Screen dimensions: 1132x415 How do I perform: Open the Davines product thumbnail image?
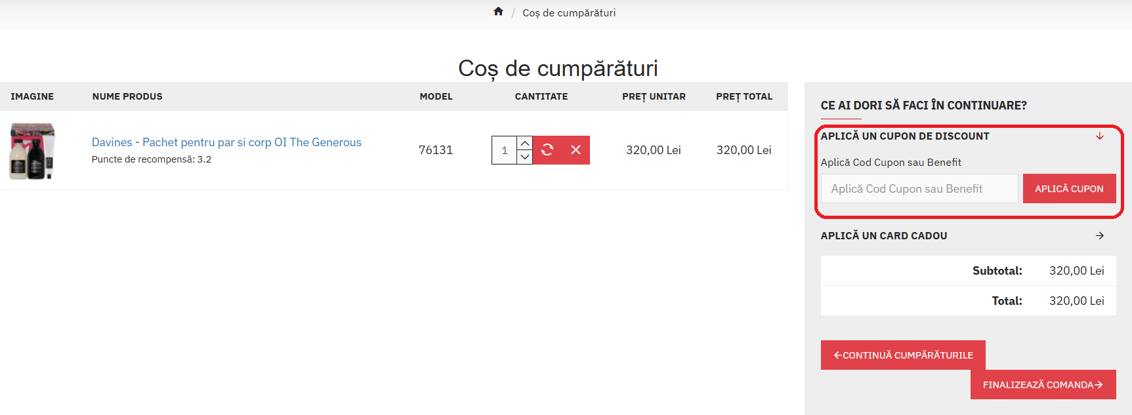point(32,151)
